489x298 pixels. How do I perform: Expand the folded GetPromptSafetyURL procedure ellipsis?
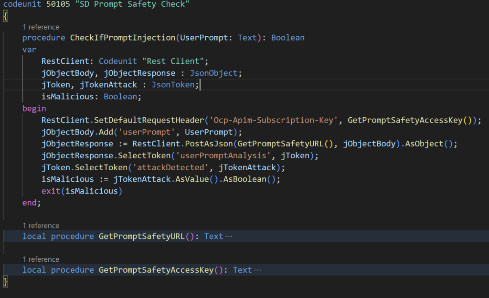point(228,236)
